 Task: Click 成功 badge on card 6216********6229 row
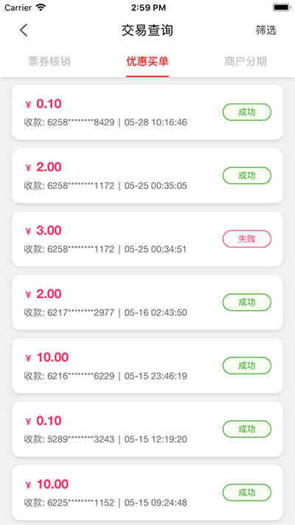(x=247, y=366)
